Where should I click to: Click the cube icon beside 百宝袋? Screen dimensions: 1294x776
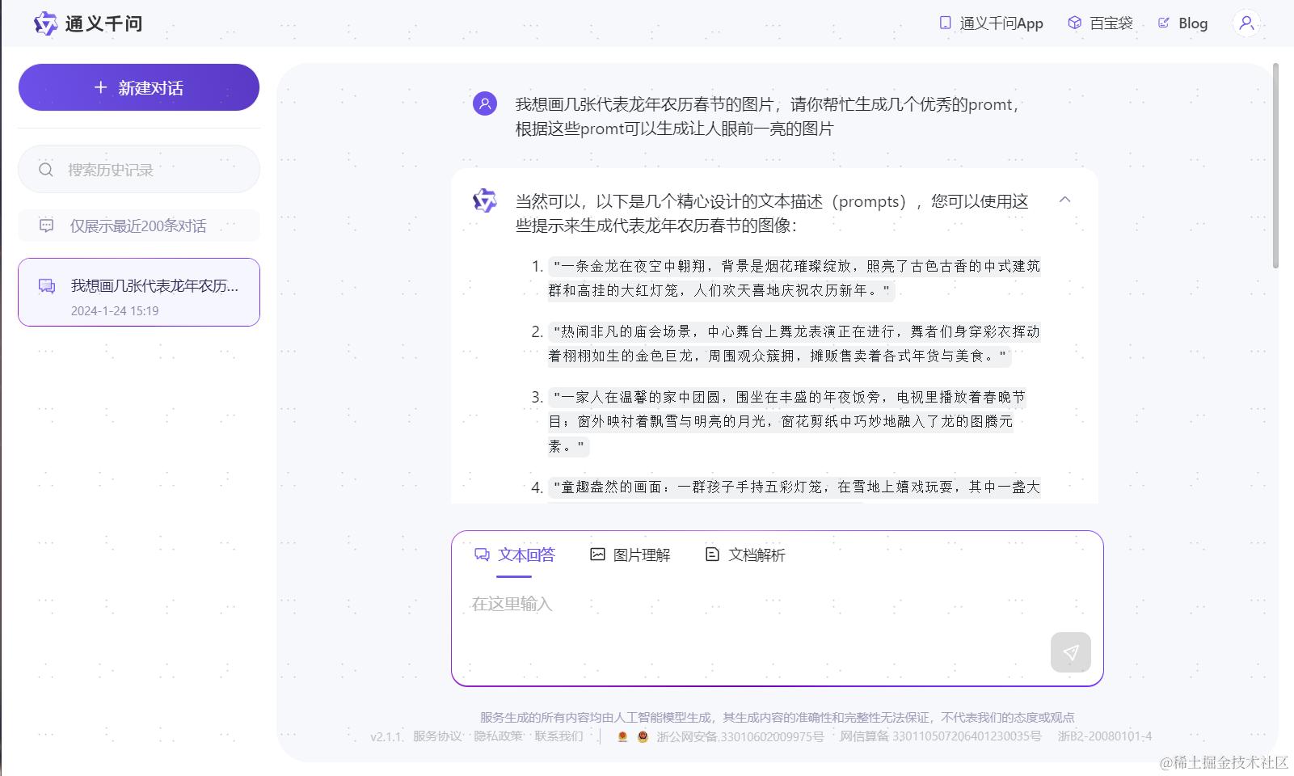[1074, 23]
